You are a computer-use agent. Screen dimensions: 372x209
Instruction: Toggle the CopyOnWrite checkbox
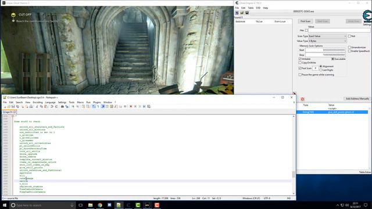pyautogui.click(x=300, y=63)
